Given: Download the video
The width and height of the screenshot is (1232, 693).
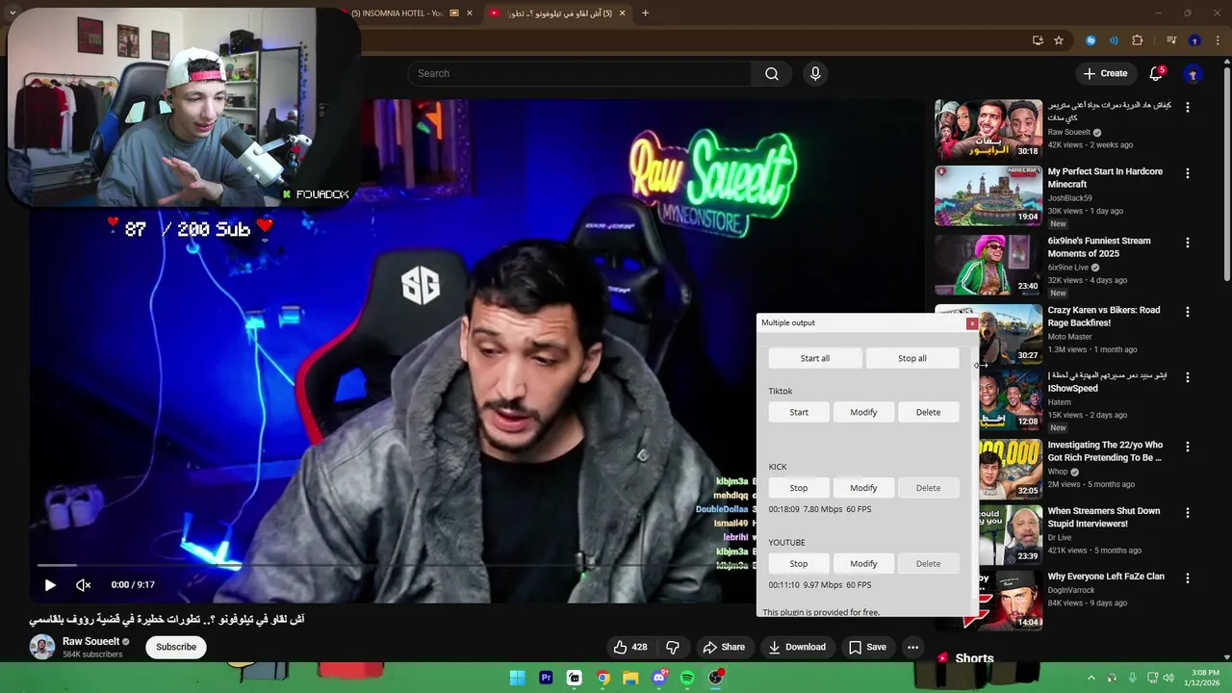Looking at the screenshot, I should point(797,647).
